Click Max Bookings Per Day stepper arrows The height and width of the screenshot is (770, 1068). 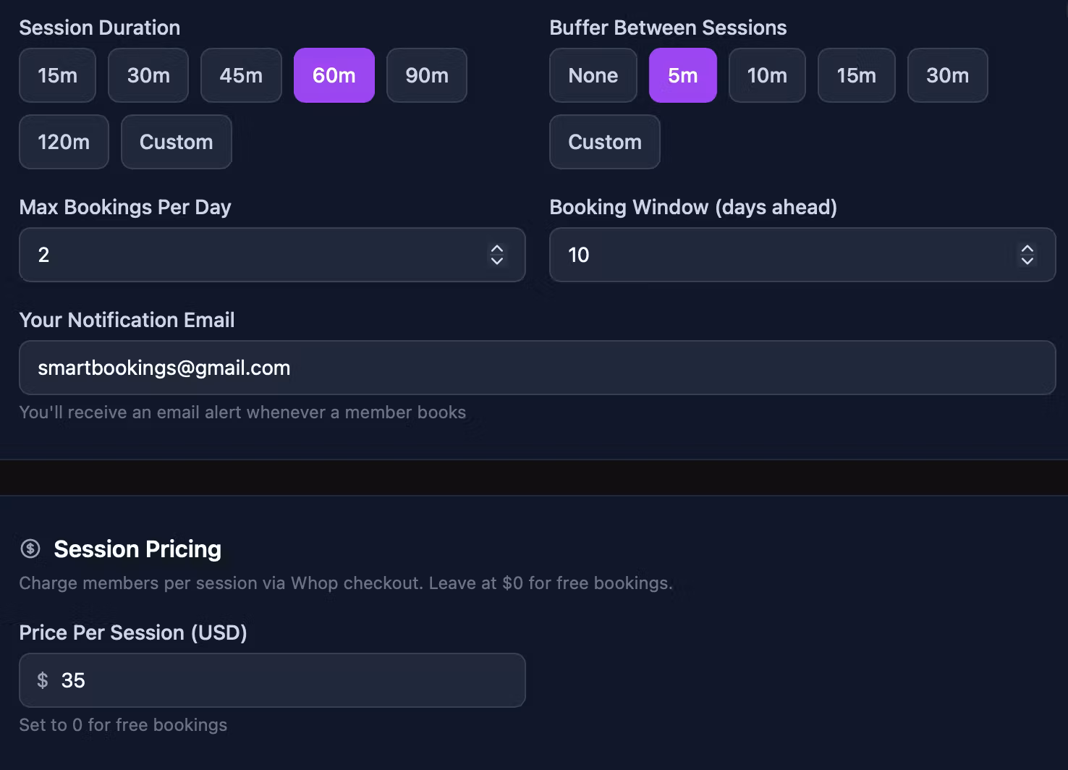click(x=497, y=255)
